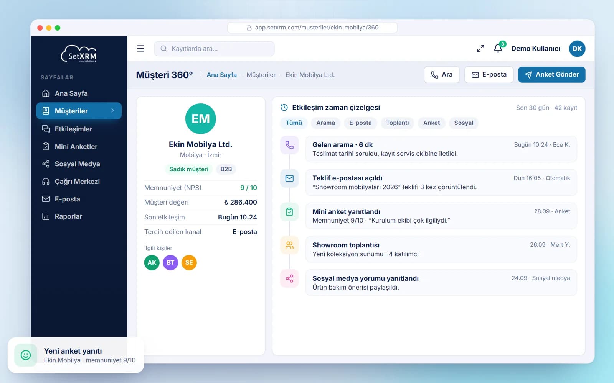Open Mini Anketler sidebar page
The height and width of the screenshot is (383, 614).
(79, 147)
